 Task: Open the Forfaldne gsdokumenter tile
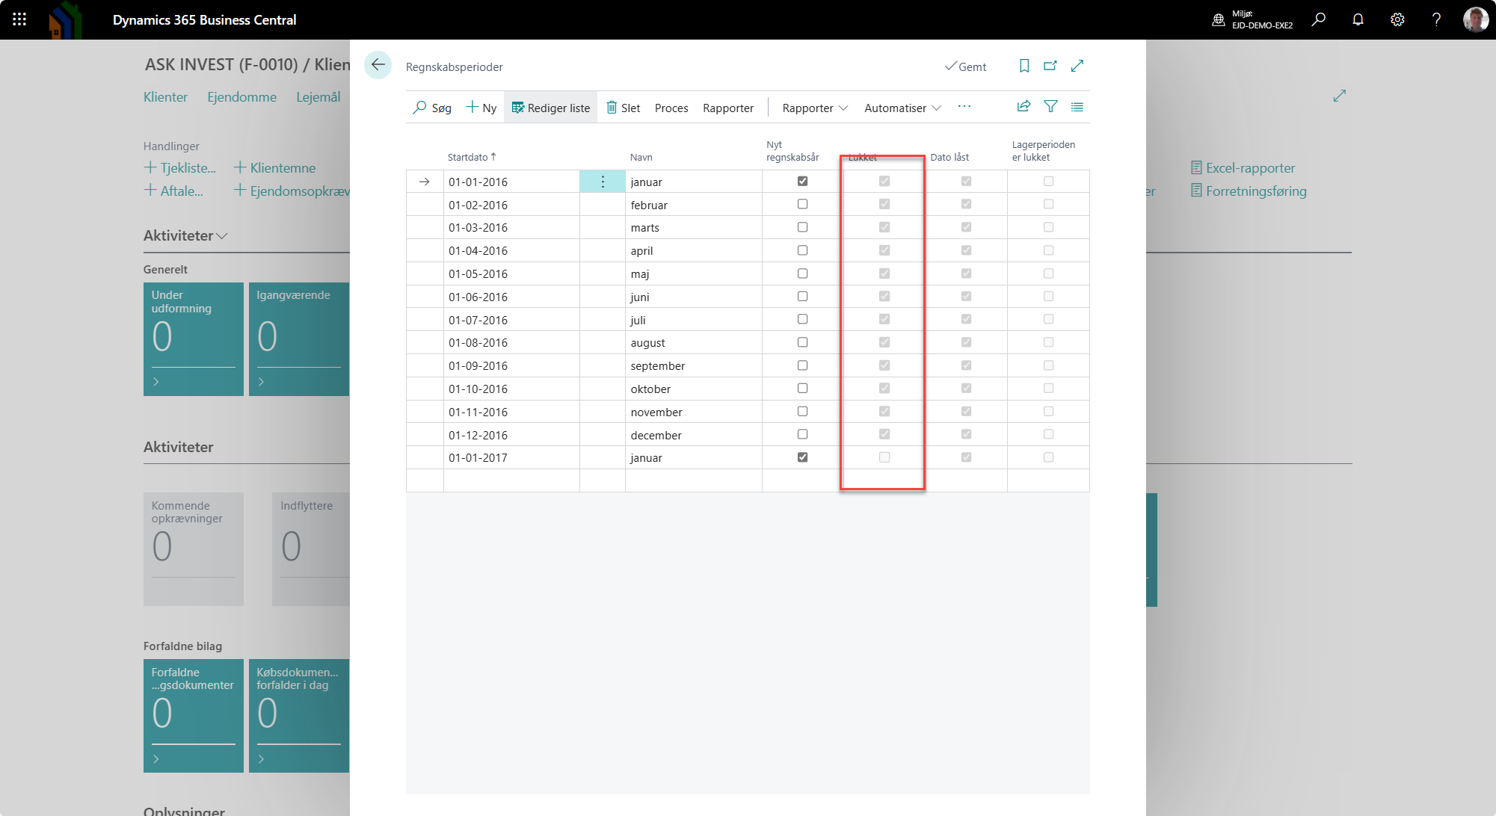(x=194, y=715)
